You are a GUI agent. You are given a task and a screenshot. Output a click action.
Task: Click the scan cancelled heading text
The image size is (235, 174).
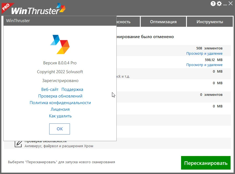(x=145, y=37)
